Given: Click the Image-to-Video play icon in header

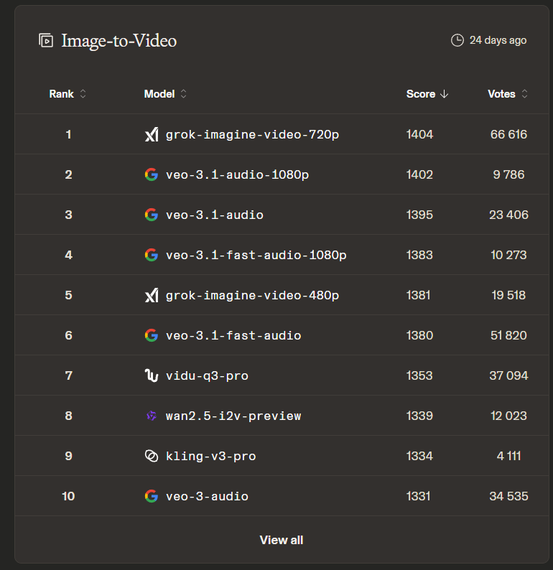Looking at the screenshot, I should coord(46,40).
